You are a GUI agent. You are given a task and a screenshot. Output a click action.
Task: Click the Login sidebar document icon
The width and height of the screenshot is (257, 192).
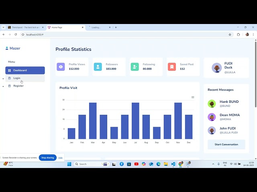coord(9,78)
